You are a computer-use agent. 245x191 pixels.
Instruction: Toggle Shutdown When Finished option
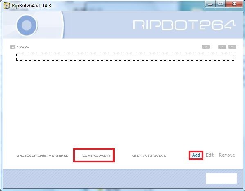click(x=43, y=155)
